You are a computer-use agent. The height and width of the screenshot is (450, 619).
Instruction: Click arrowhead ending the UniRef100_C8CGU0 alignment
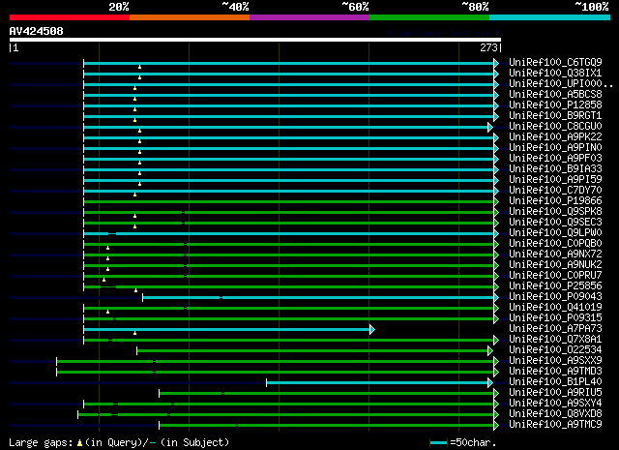[x=490, y=127]
